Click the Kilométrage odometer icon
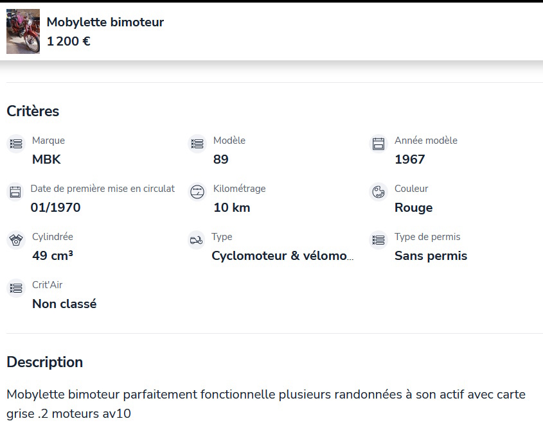 [x=197, y=192]
